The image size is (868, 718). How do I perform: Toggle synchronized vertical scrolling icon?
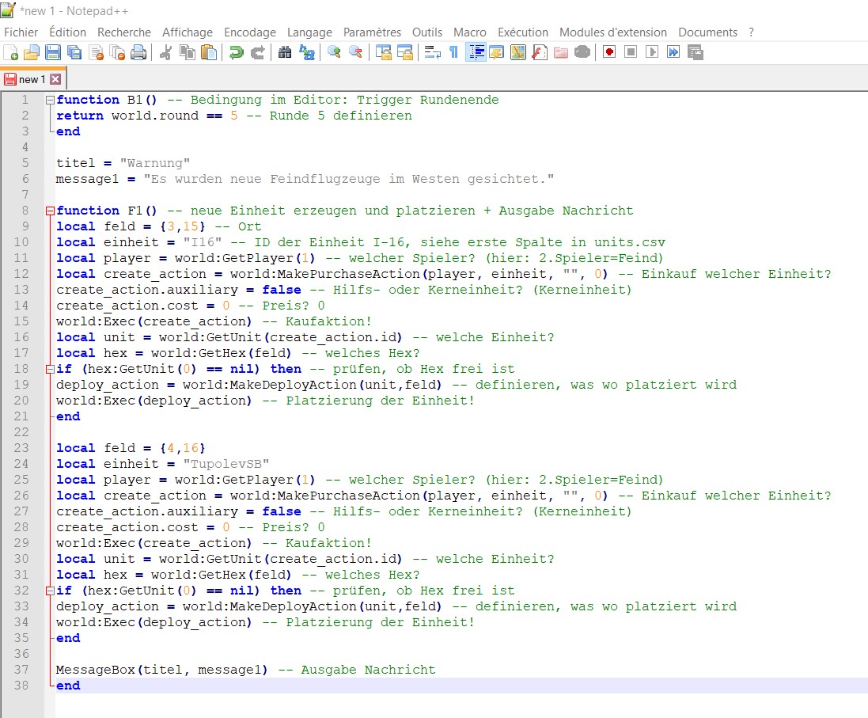383,52
